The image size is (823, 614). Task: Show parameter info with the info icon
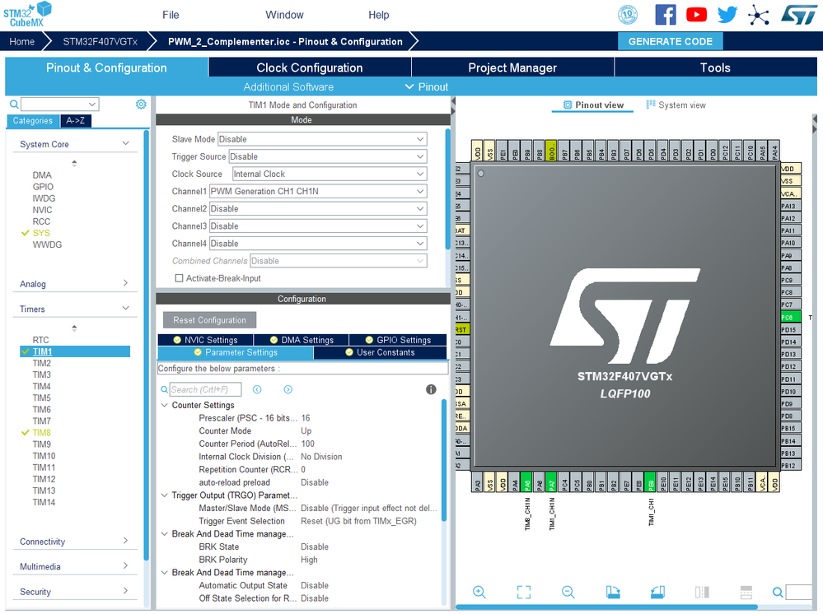coord(431,389)
